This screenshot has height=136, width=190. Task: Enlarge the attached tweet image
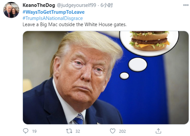click(x=106, y=78)
